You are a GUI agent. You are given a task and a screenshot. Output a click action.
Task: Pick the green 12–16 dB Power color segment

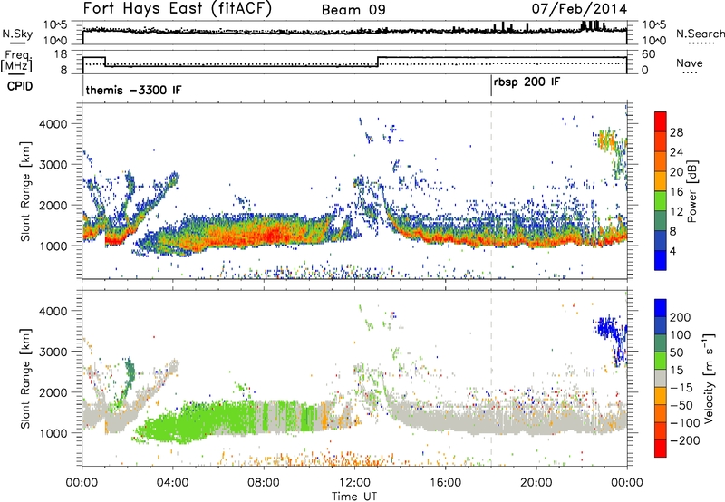tap(661, 201)
